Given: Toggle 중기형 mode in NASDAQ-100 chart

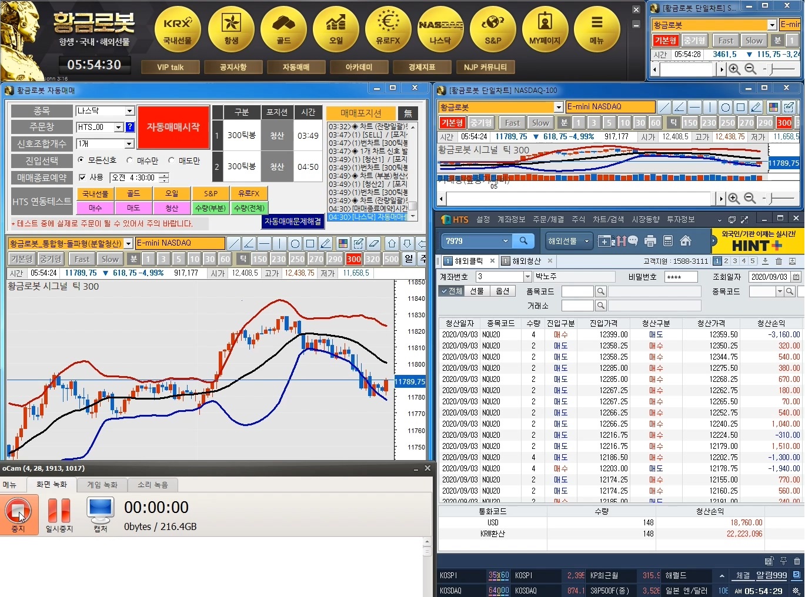Looking at the screenshot, I should (x=480, y=122).
